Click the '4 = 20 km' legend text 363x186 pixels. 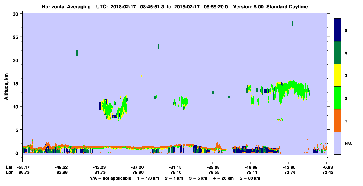coord(223,178)
